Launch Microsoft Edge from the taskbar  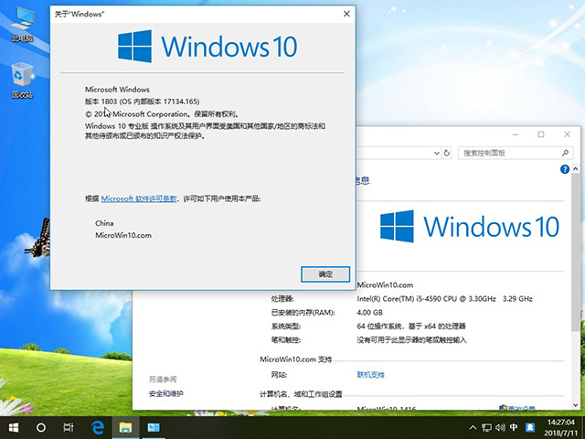[x=98, y=428]
